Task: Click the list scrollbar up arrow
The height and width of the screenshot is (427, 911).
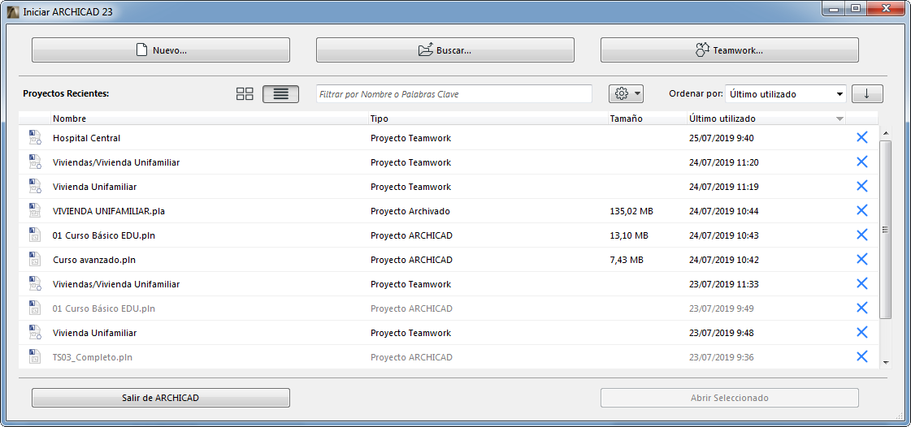Action: (886, 134)
